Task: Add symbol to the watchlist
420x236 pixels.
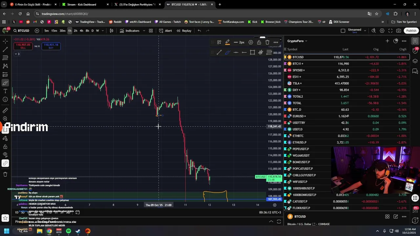Action: [388, 41]
